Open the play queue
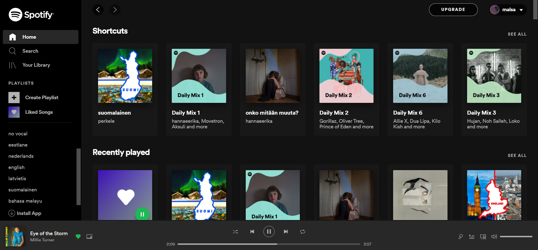 [x=472, y=237]
